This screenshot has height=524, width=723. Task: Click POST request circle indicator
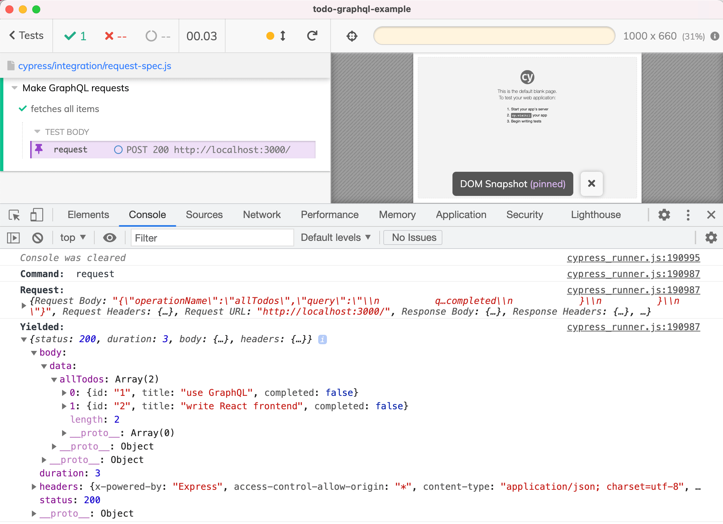pos(118,150)
